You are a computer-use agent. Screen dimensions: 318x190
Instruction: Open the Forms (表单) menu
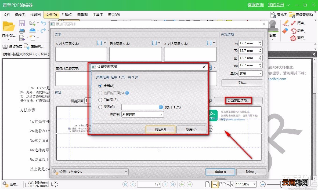pos(82,14)
